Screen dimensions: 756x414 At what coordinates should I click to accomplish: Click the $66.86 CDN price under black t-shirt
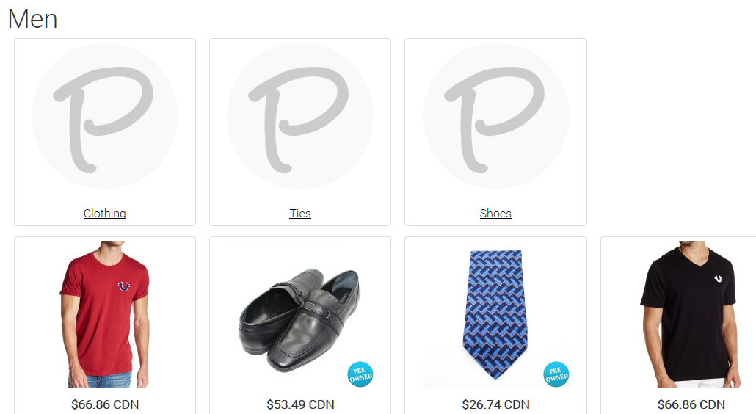pos(691,404)
